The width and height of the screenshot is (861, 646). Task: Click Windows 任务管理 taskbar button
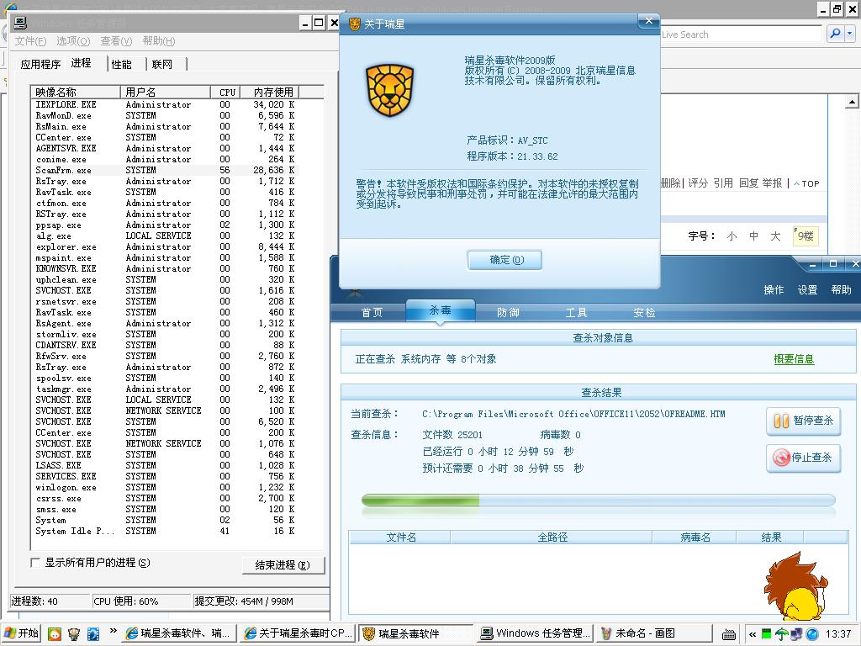[536, 633]
